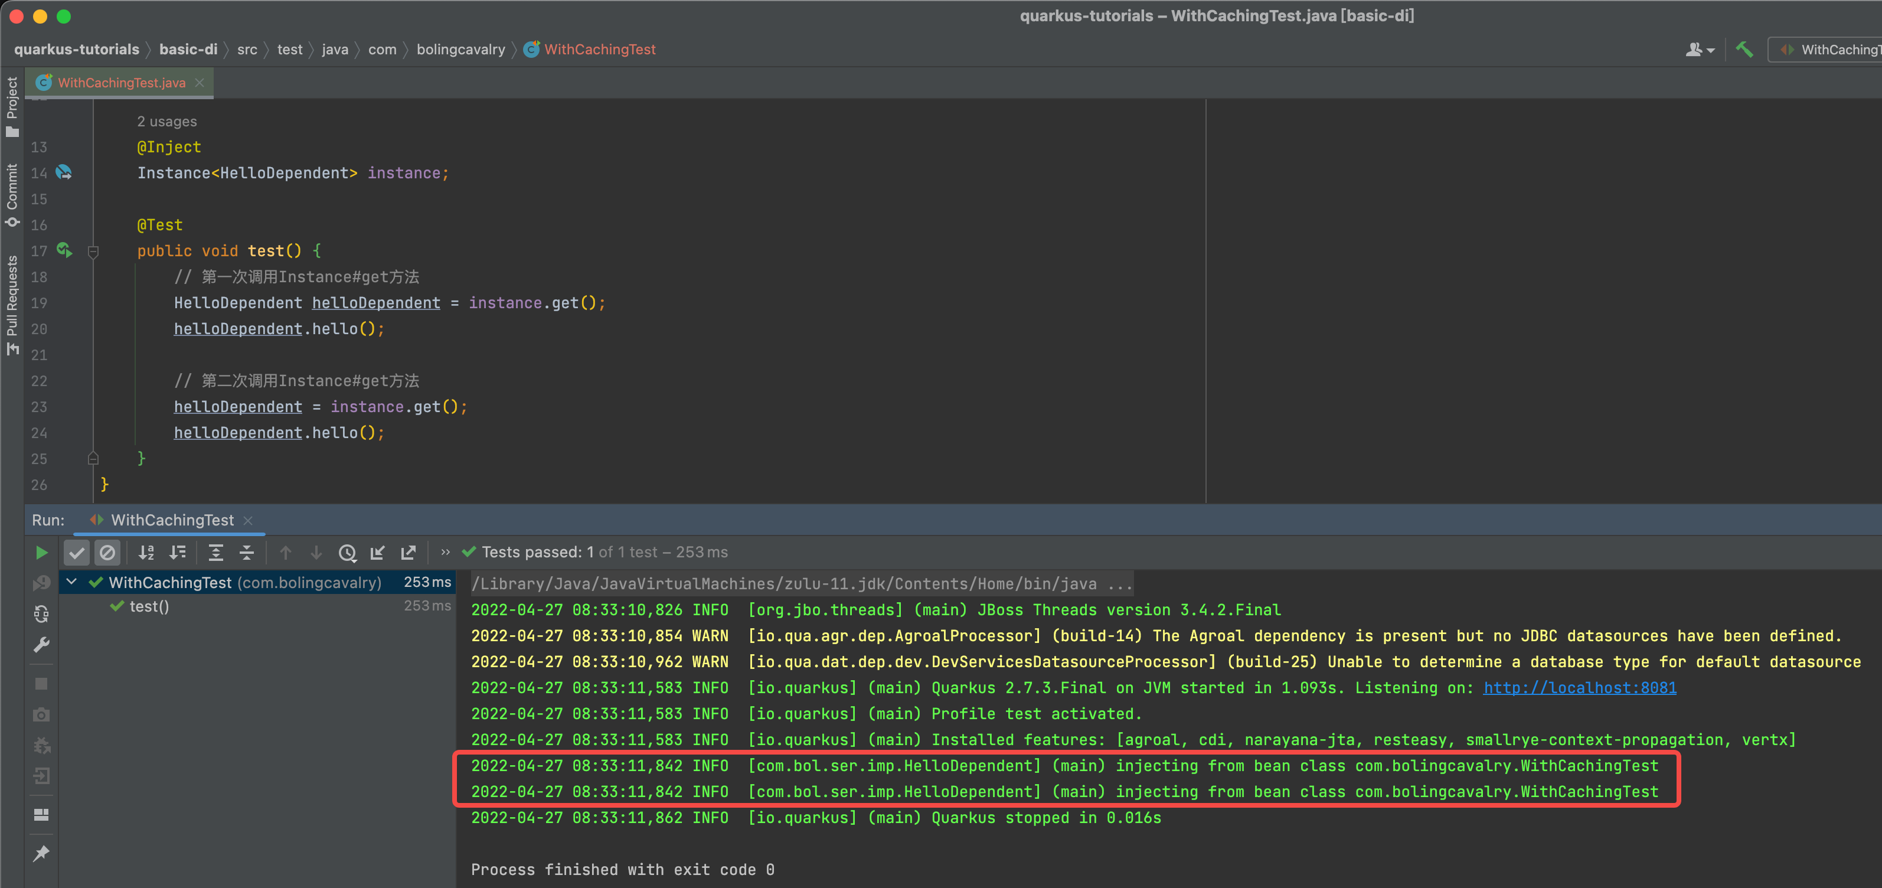Viewport: 1882px width, 888px height.
Task: Fold the test() method in gutter
Action: coord(93,252)
